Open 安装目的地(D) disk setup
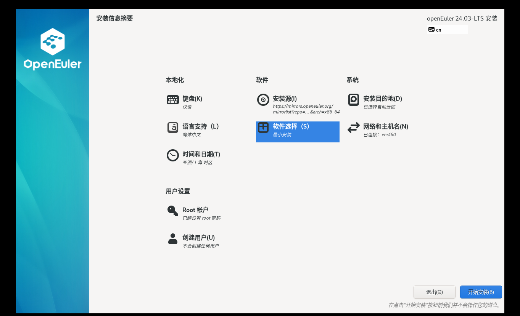Viewport: 520px width, 316px height. pos(383,99)
